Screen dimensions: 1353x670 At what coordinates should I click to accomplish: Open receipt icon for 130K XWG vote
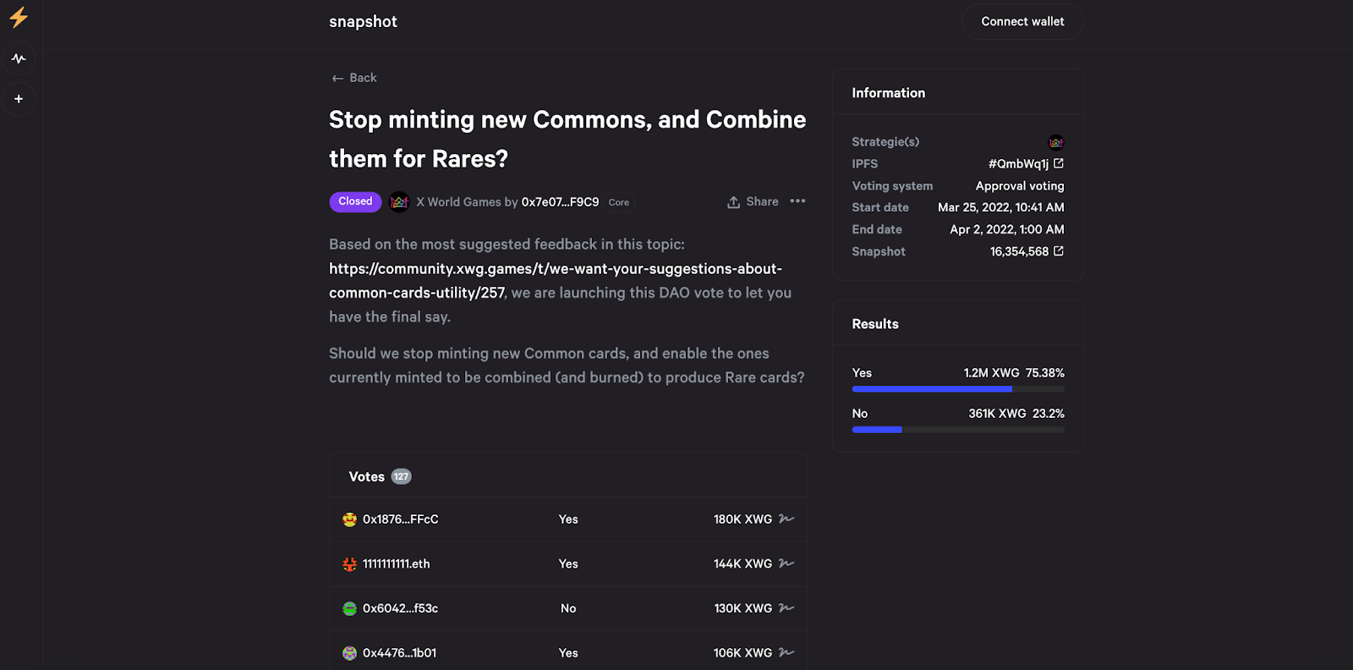point(786,607)
